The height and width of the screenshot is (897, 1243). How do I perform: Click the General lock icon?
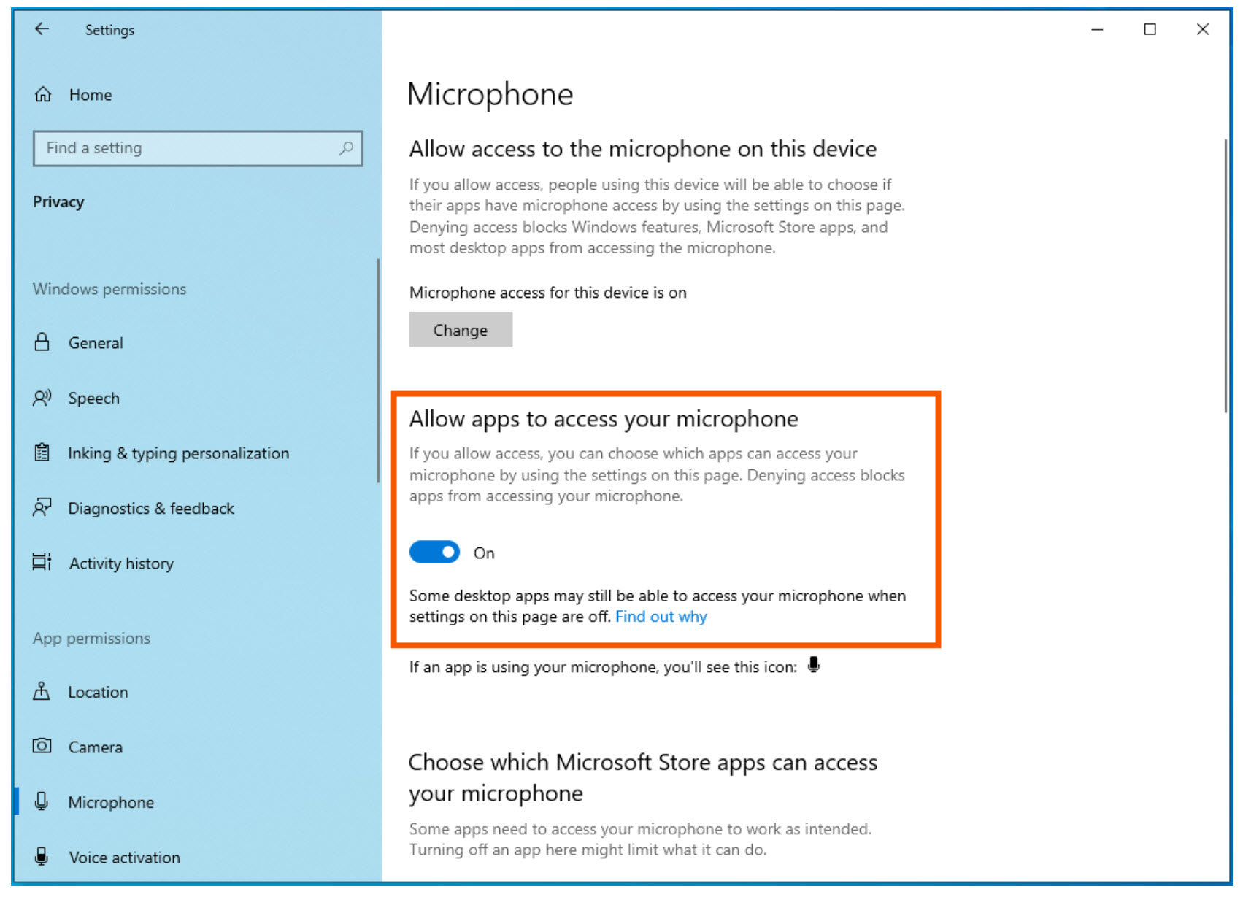point(42,342)
